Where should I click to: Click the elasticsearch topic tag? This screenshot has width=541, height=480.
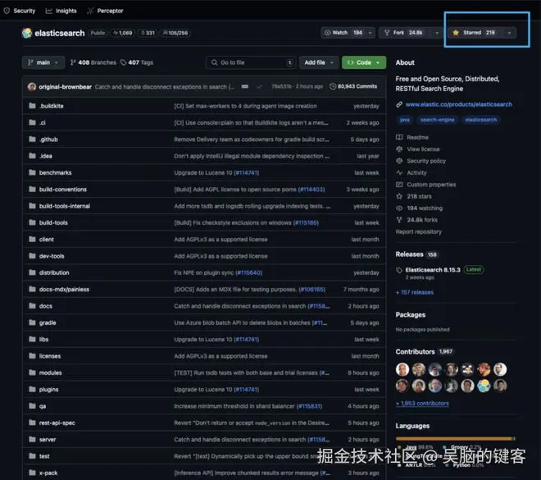tap(481, 120)
